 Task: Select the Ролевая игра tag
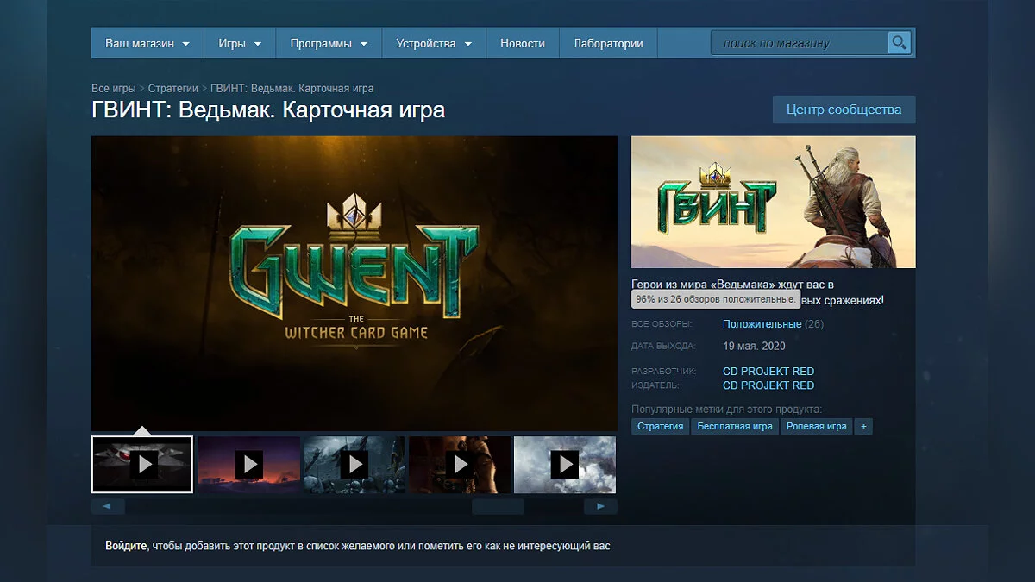[x=816, y=427]
